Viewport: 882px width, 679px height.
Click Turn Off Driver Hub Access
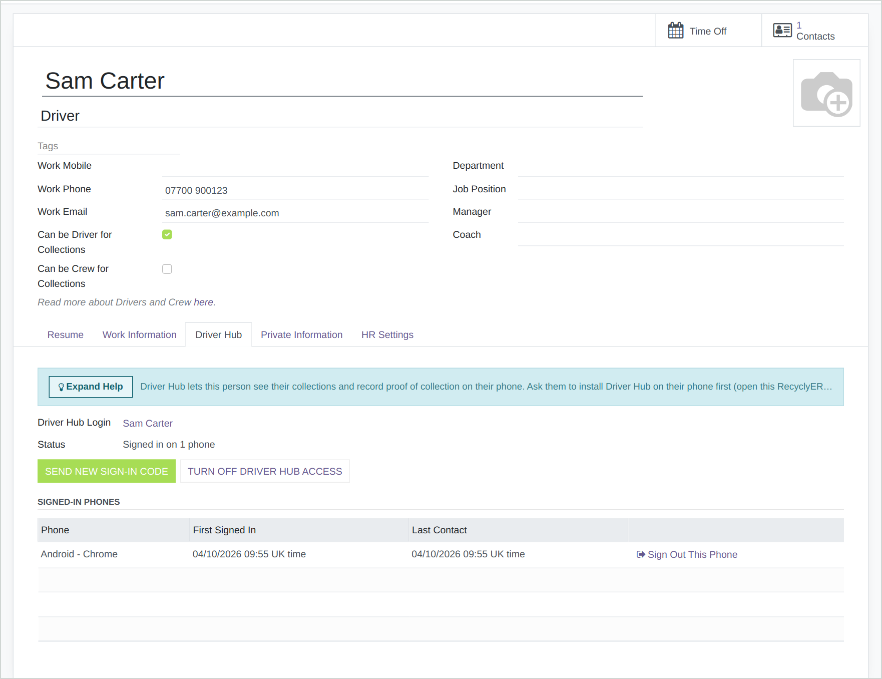pyautogui.click(x=265, y=471)
